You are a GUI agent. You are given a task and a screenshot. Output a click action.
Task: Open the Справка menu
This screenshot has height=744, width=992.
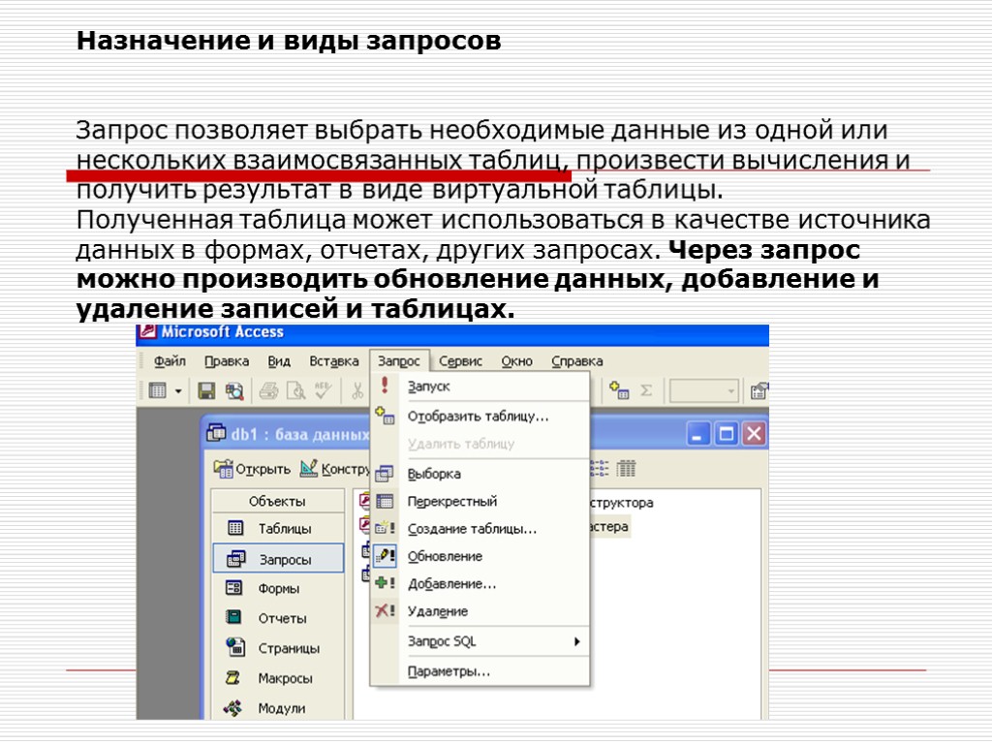tap(576, 361)
